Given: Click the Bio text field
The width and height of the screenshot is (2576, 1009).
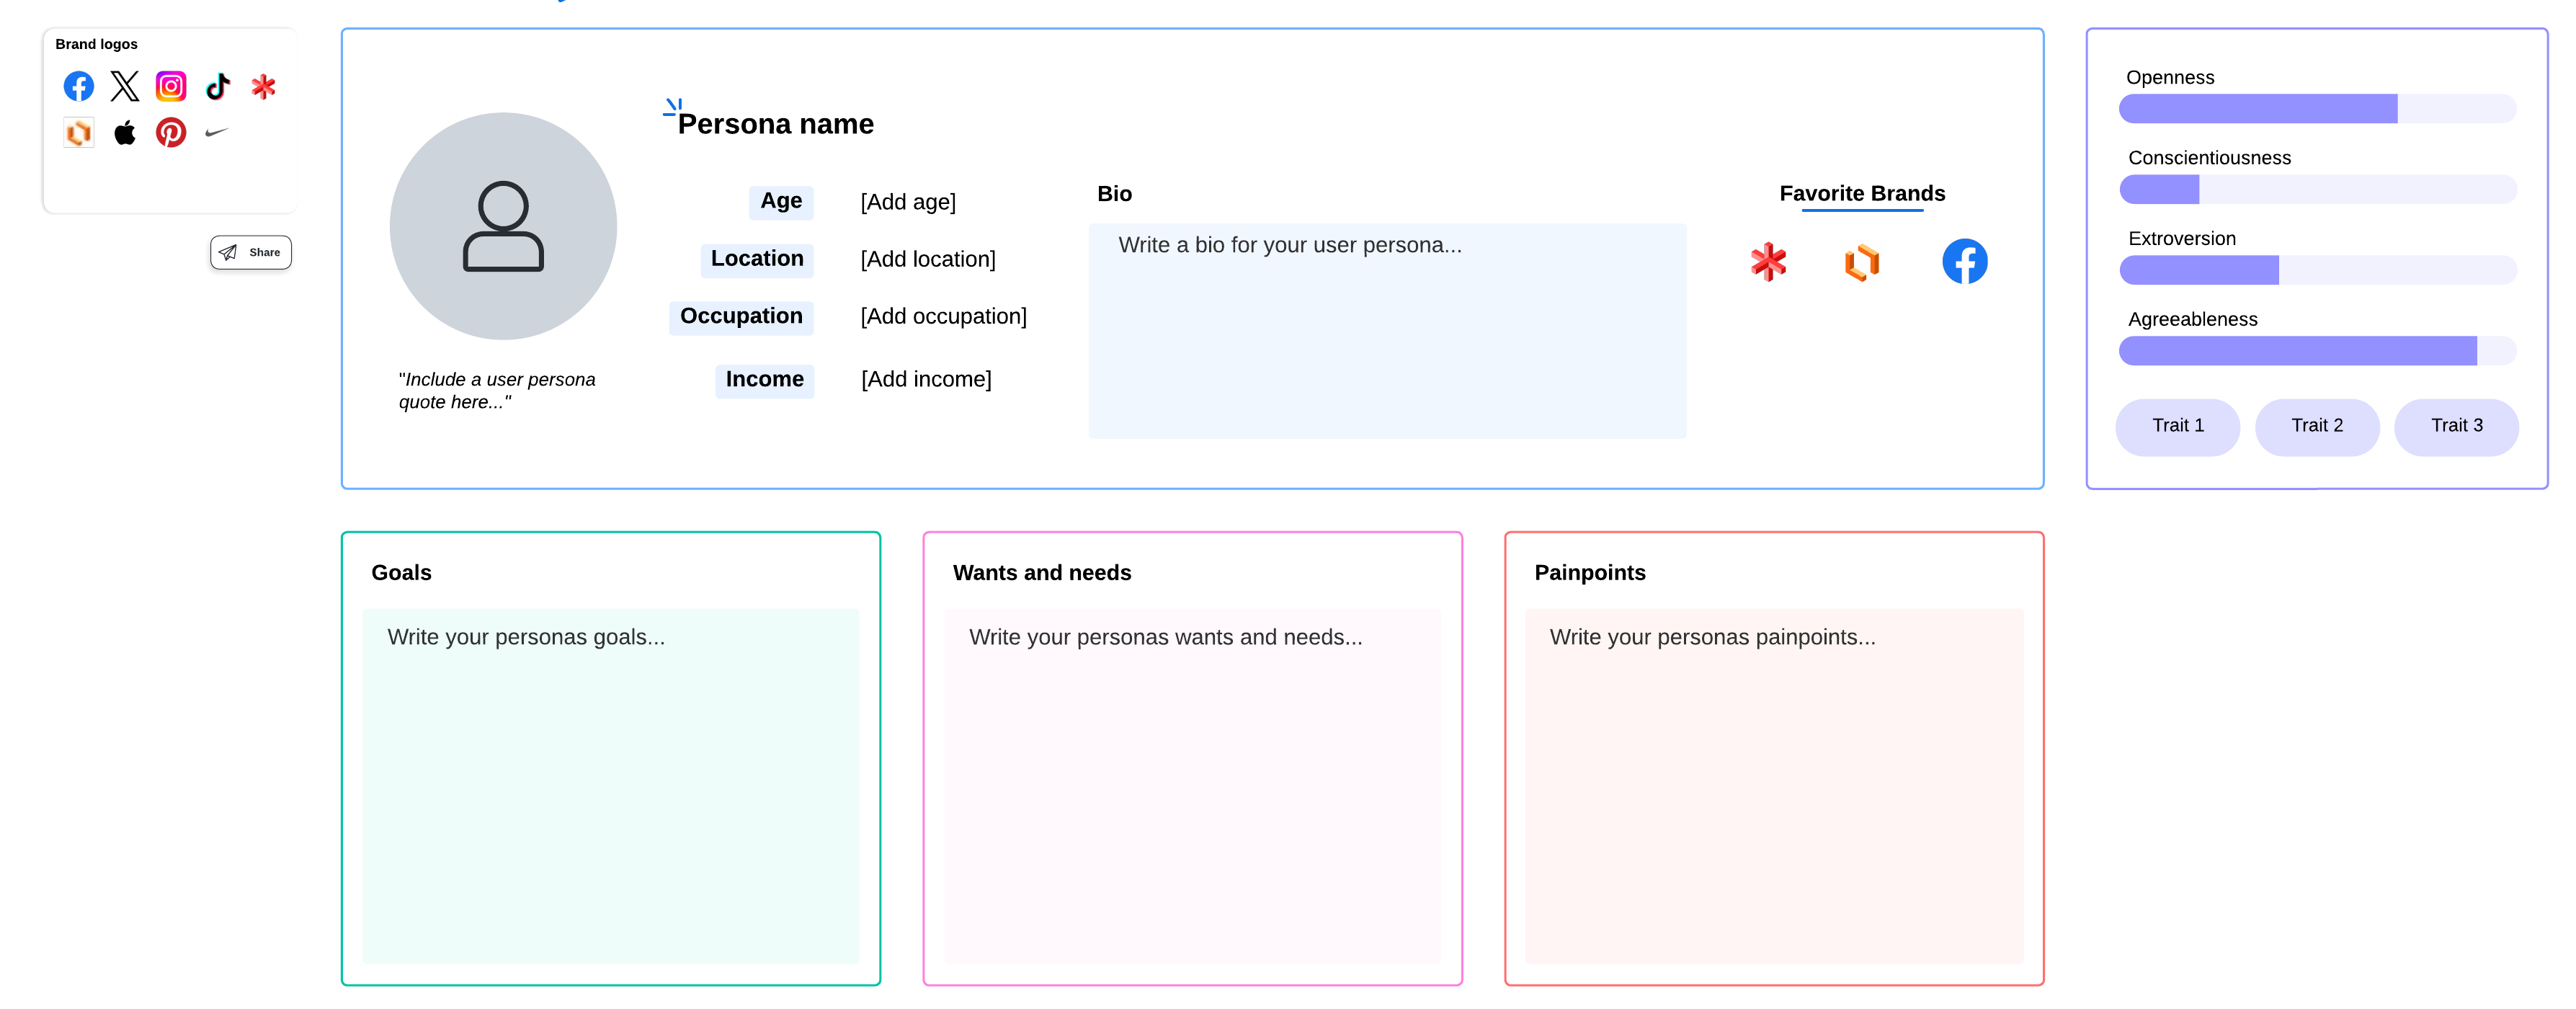Looking at the screenshot, I should 1386,330.
